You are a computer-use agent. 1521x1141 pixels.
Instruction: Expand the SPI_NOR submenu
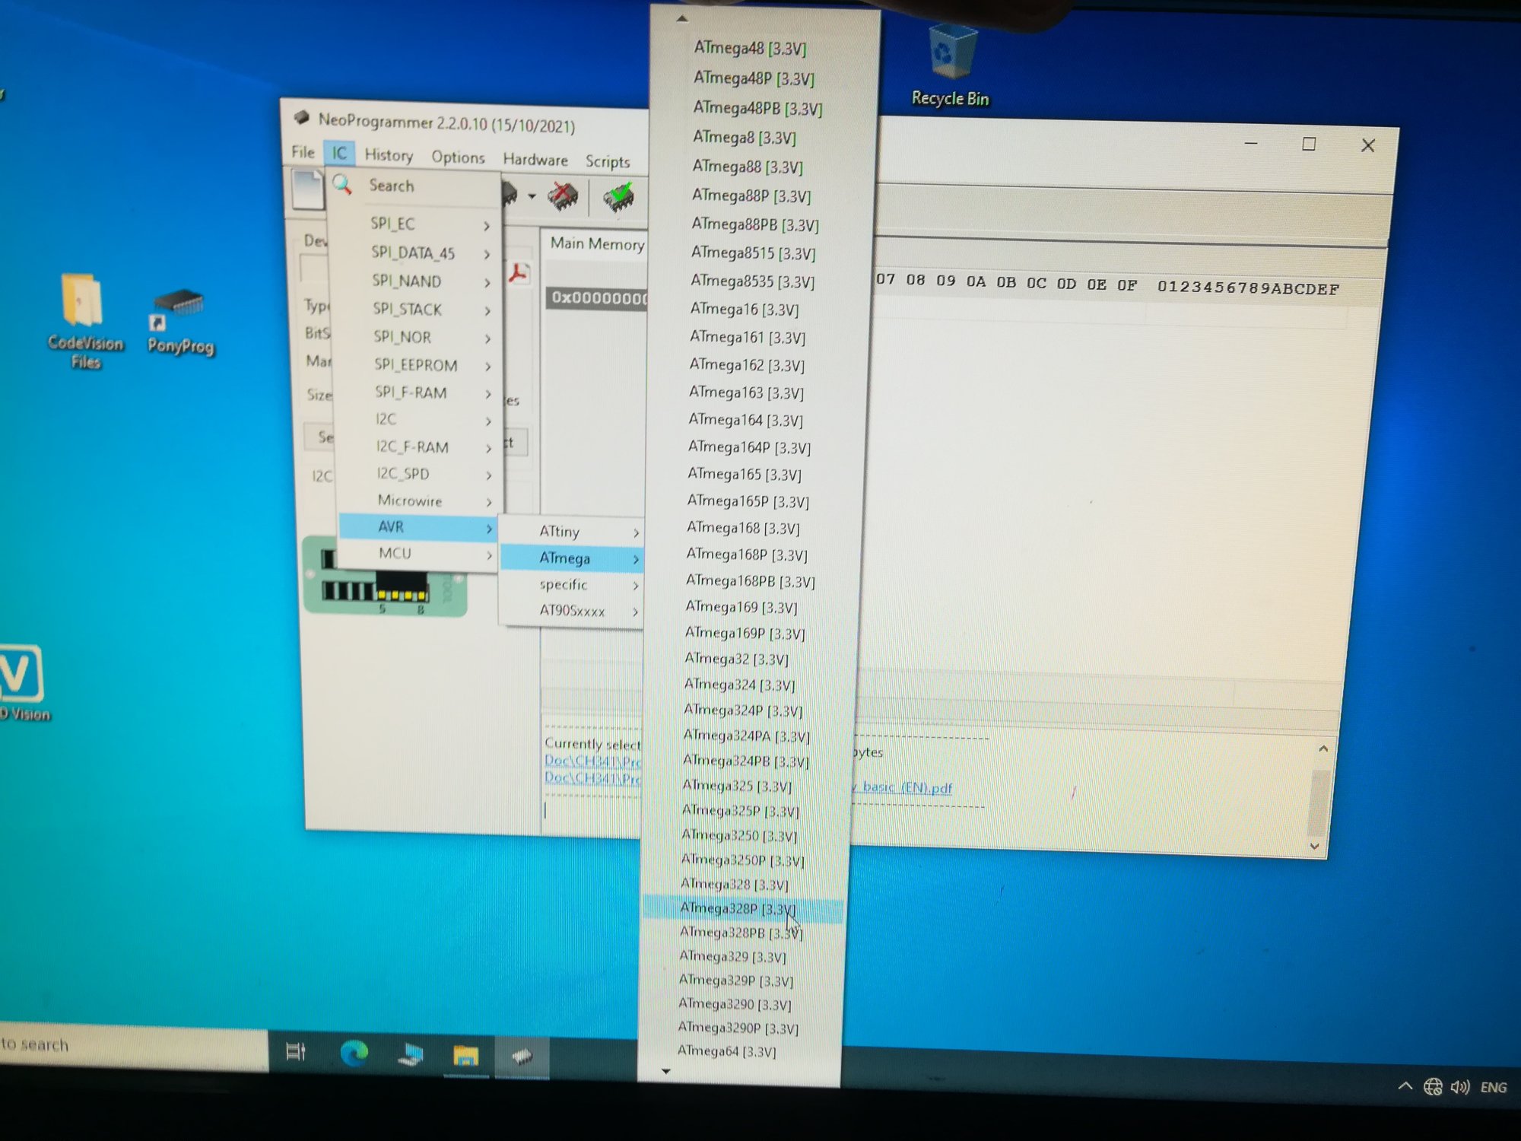(418, 337)
